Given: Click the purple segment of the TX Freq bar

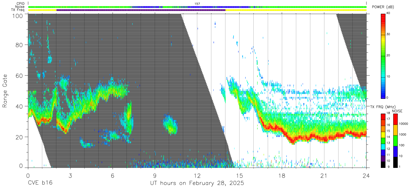Looking at the screenshot, I should point(141,10).
